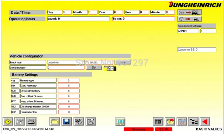Click the clock to truck transfer button

pos(190,19)
